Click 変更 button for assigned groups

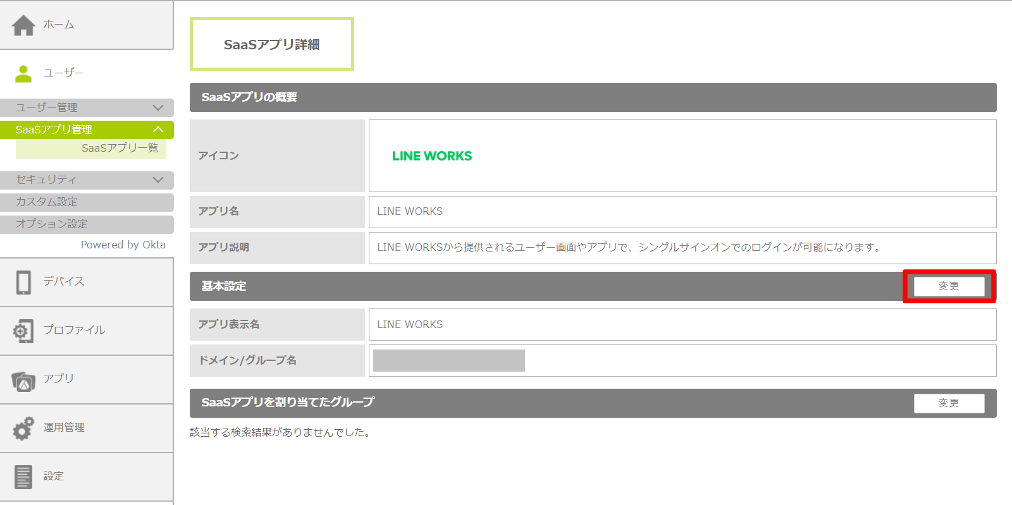tap(949, 403)
